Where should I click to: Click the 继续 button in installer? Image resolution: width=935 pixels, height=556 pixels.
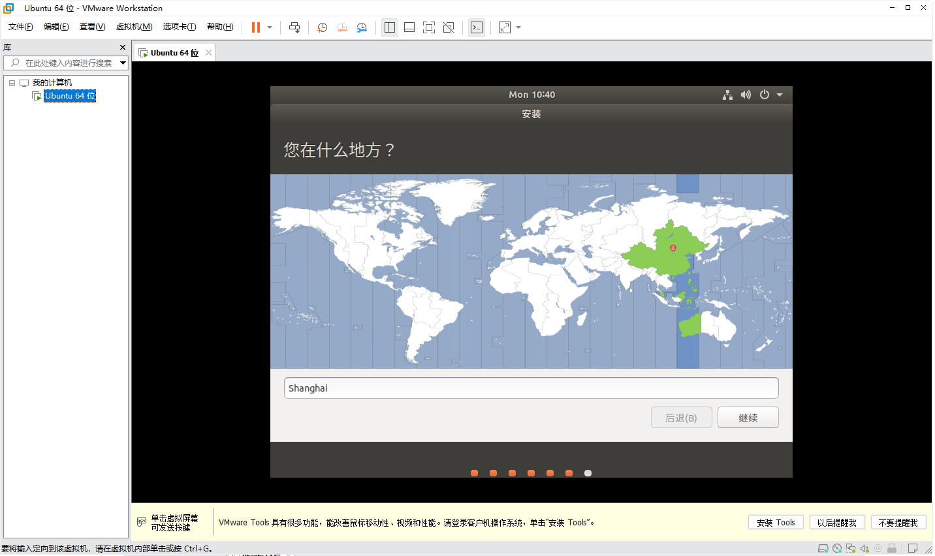tap(748, 418)
